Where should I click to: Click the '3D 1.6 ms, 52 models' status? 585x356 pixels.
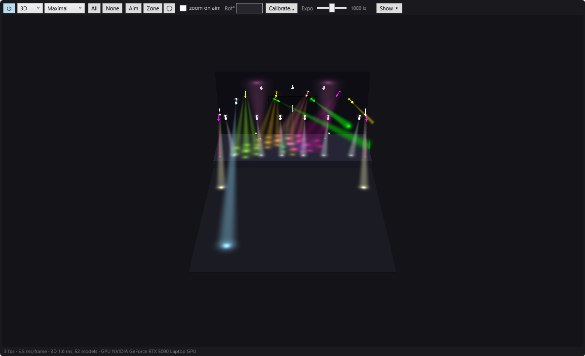tap(74, 351)
